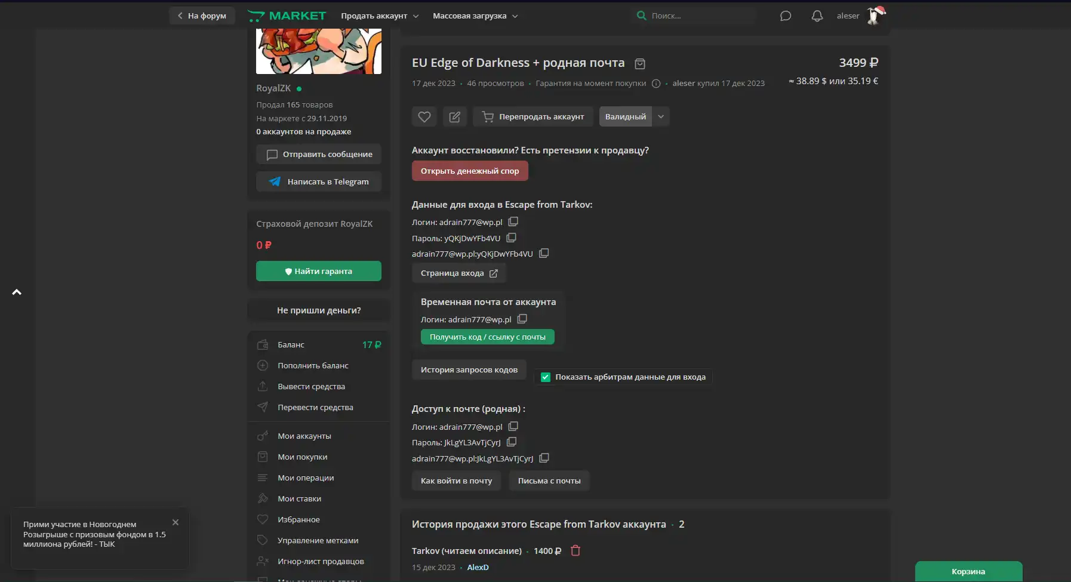Click Получить код / ссылку с почты

click(x=488, y=337)
